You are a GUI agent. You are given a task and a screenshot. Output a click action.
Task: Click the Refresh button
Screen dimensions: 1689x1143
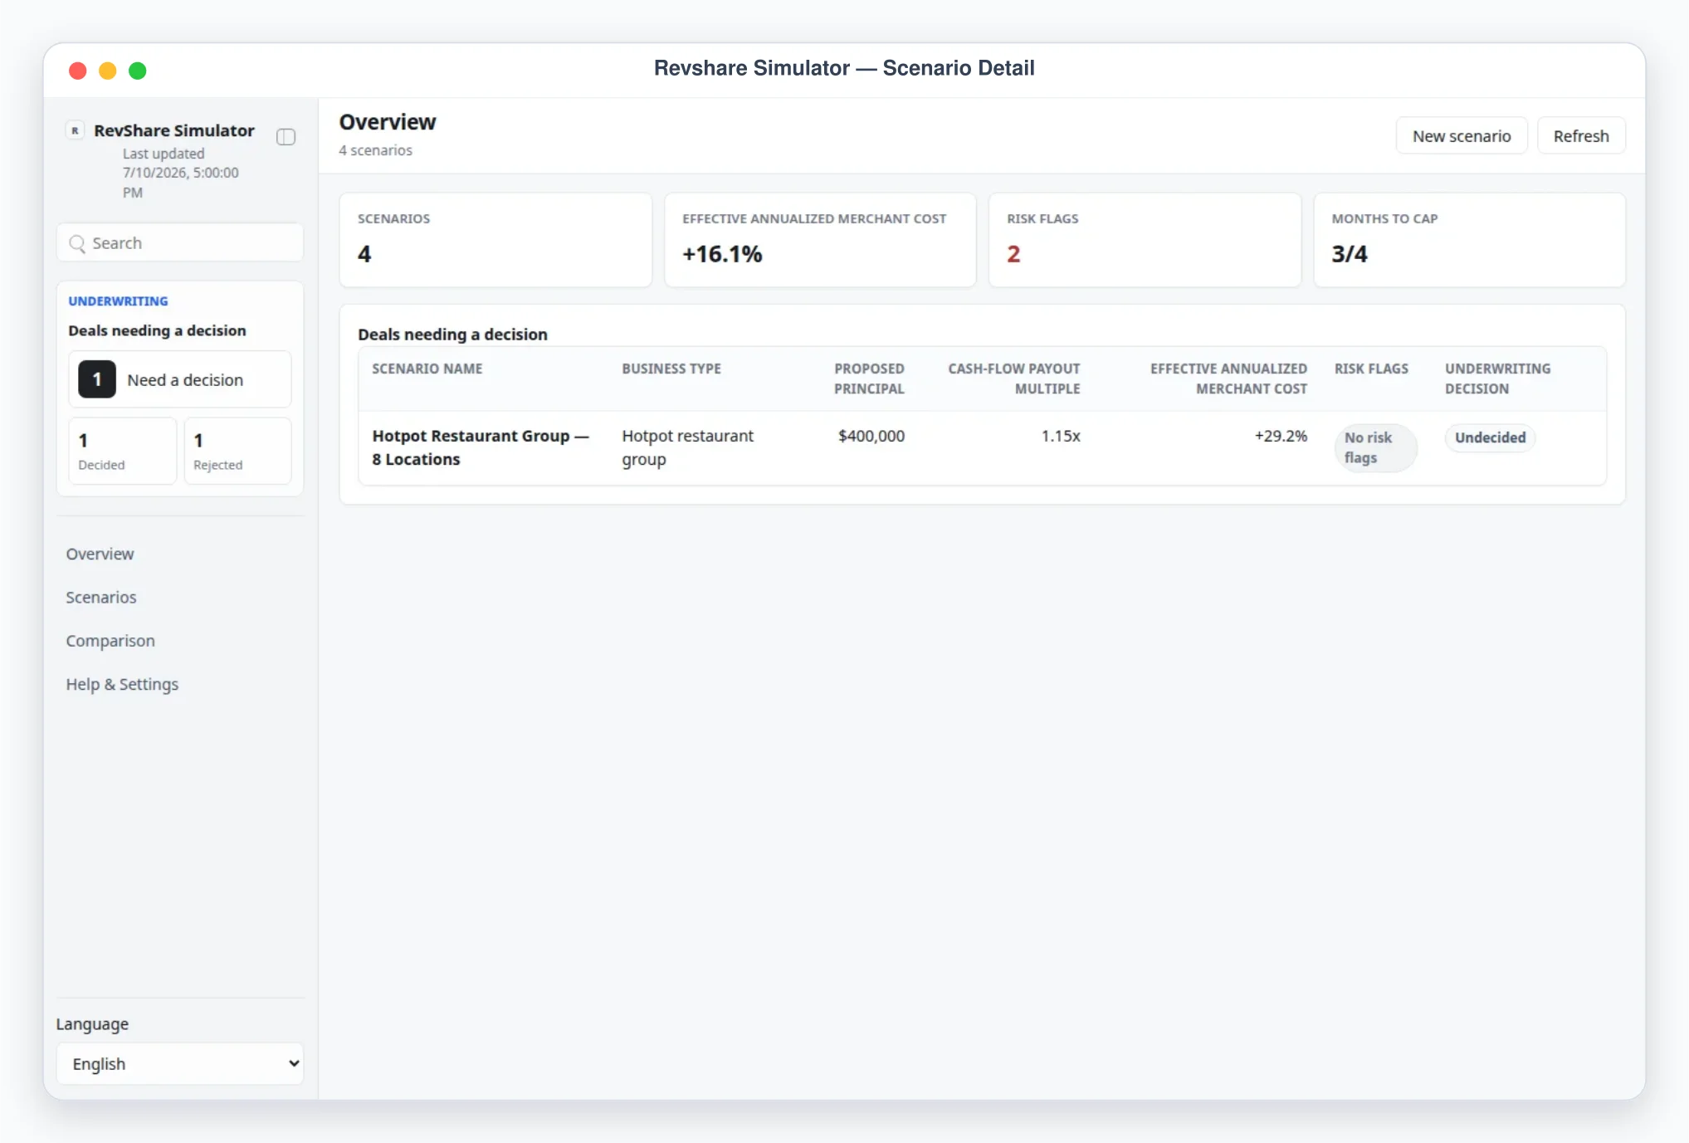1581,135
